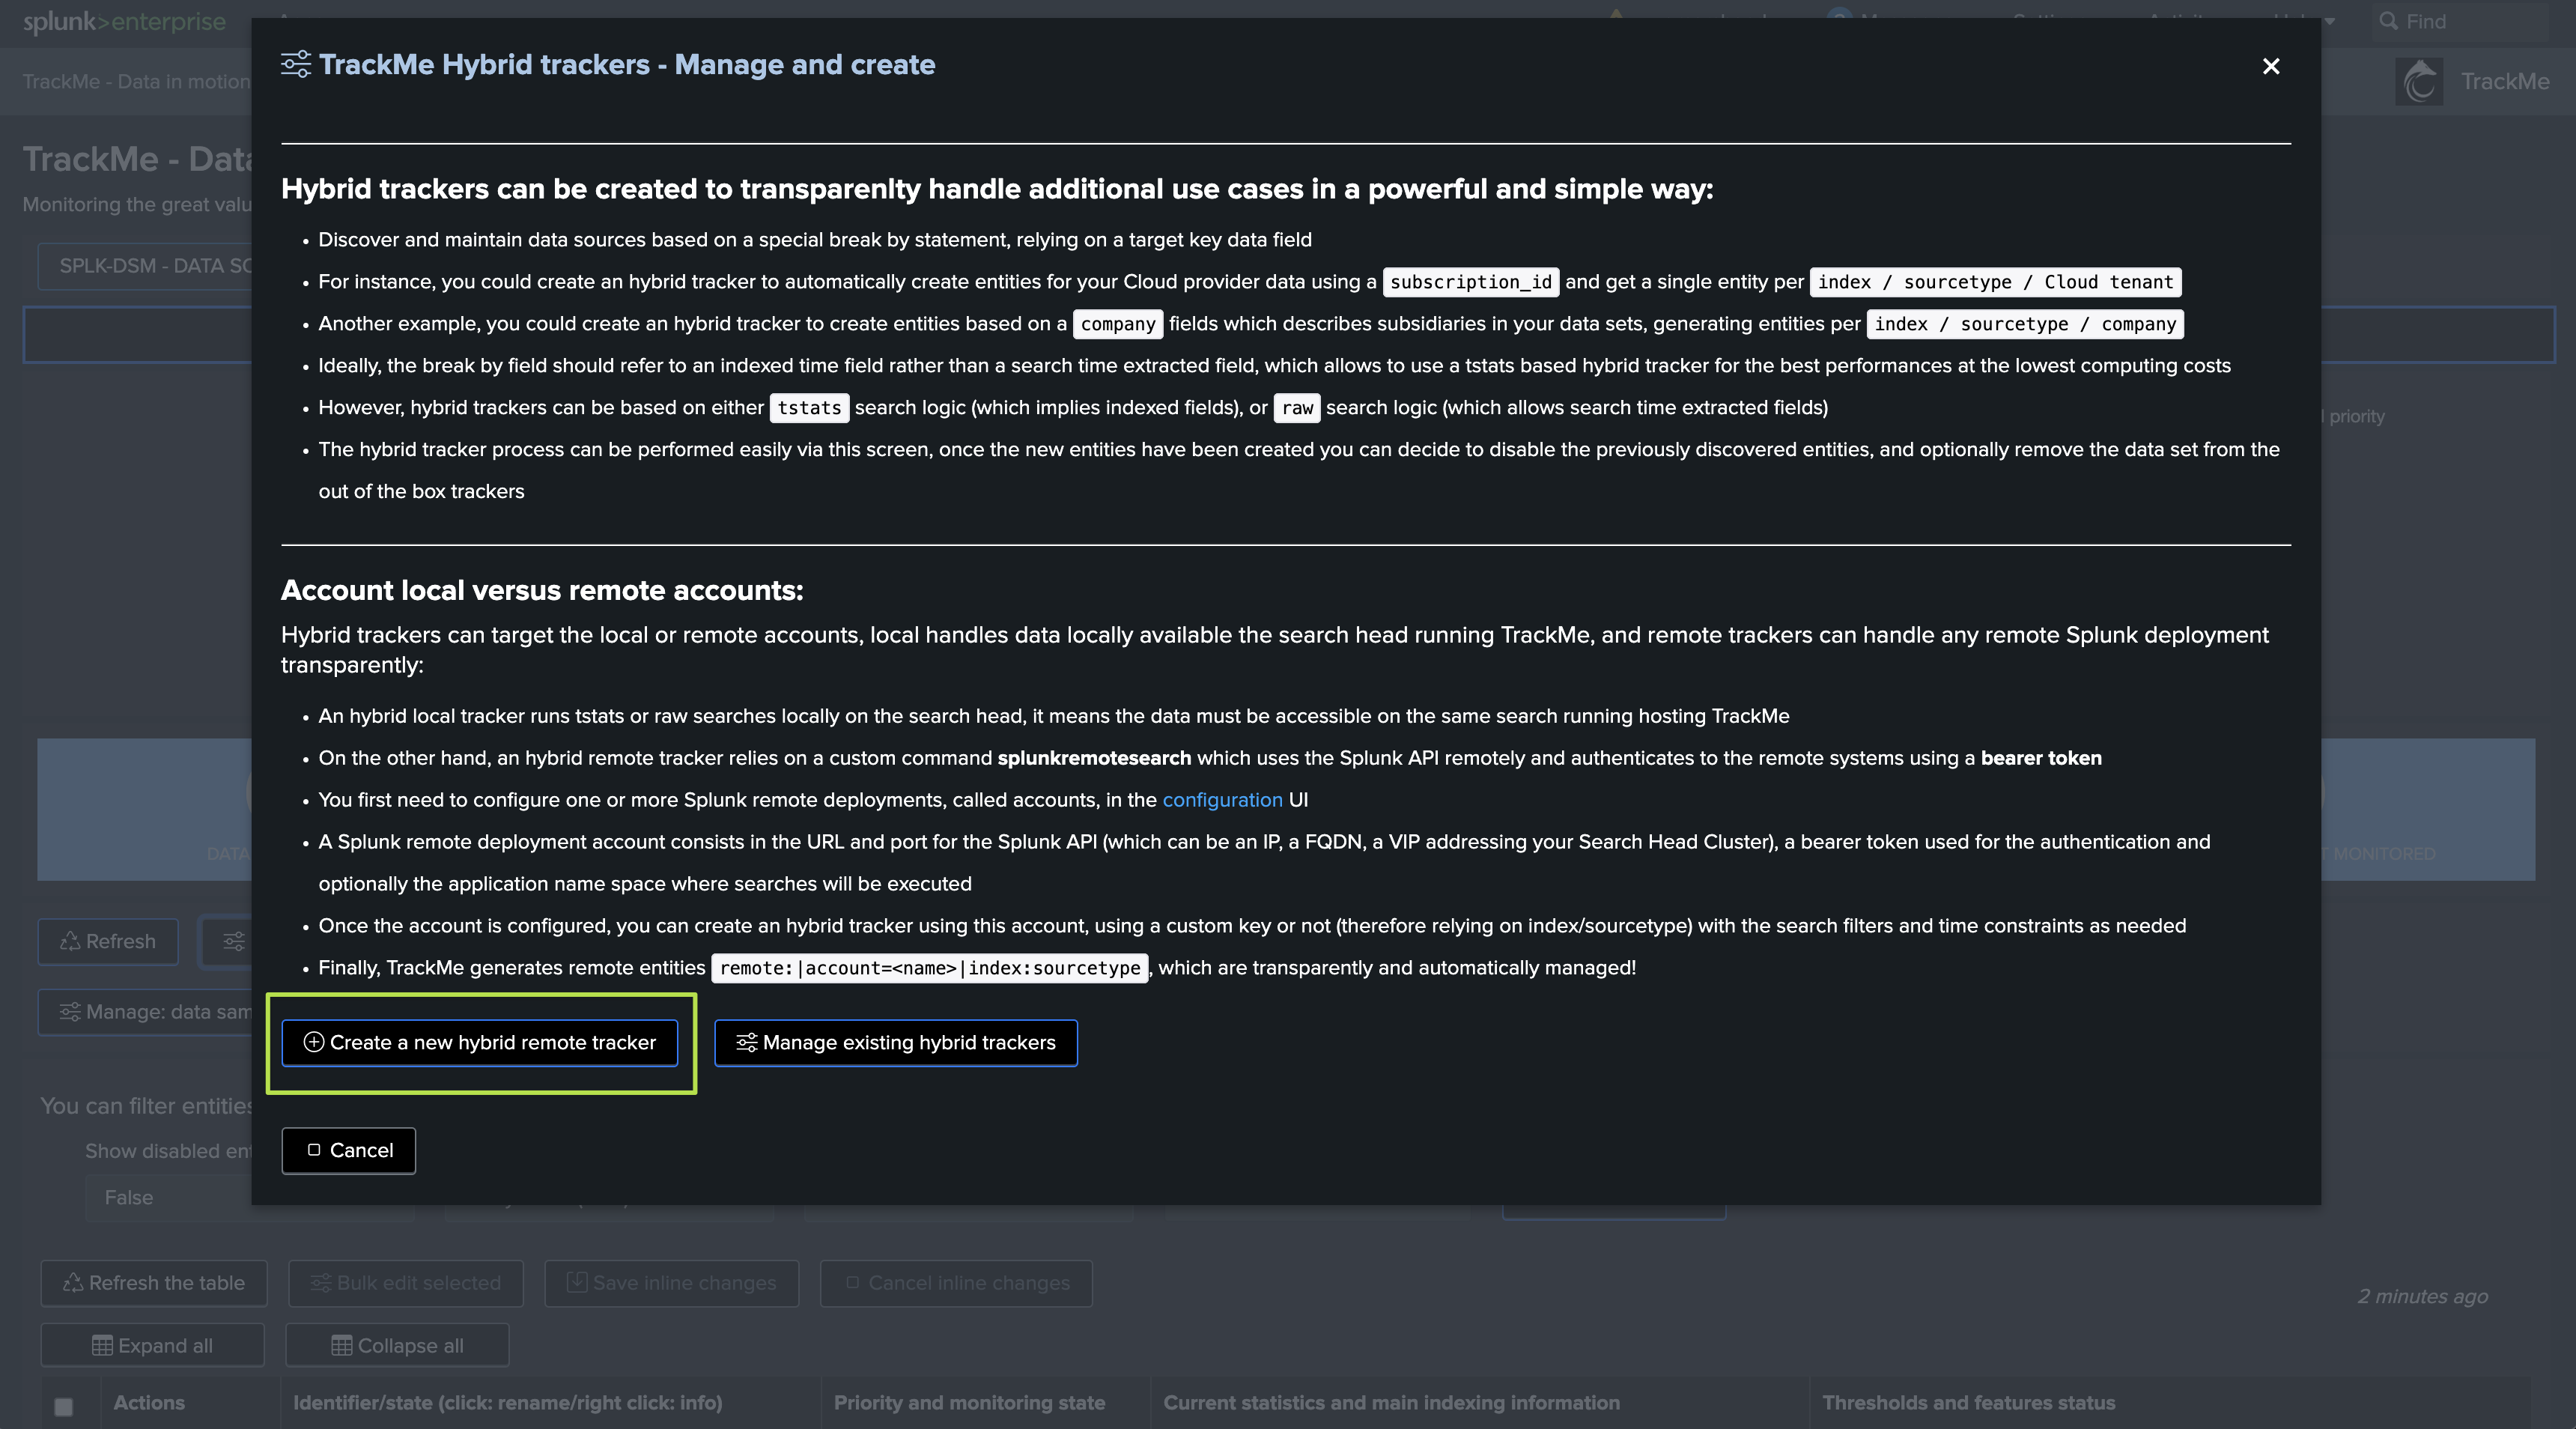Screen dimensions: 2576x1429
Task: Click the recycle icon on Refresh button
Action: [x=70, y=942]
